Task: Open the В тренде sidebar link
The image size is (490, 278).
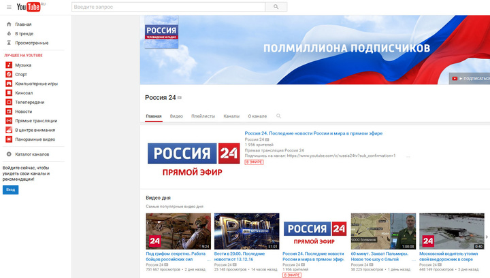Action: (x=24, y=33)
